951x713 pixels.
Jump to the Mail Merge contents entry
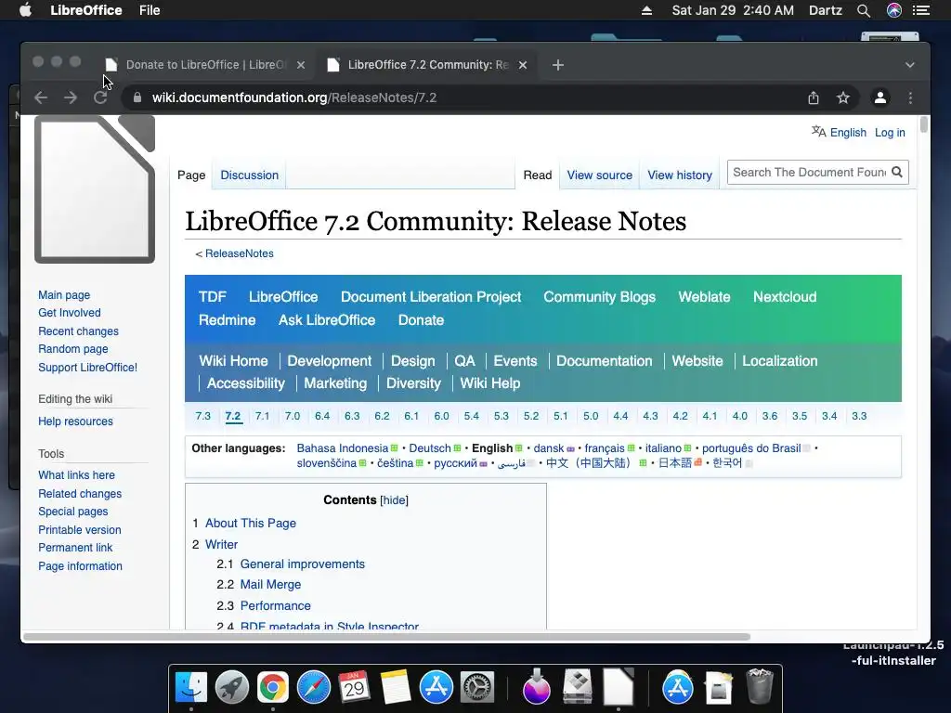click(270, 585)
